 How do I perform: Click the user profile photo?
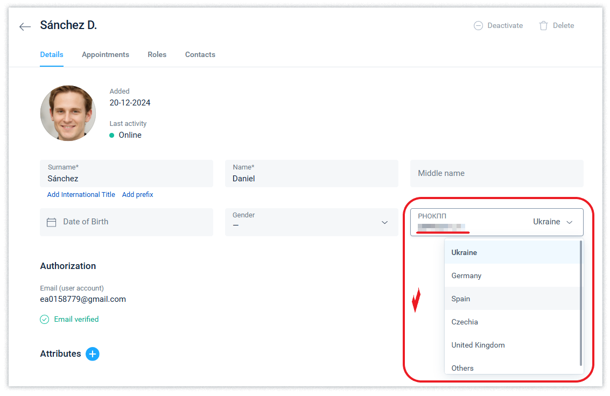[x=68, y=113]
